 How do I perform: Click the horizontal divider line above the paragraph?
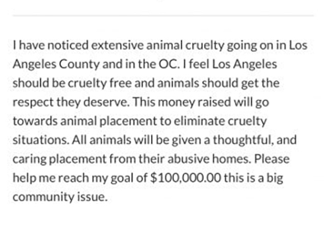coord(163,15)
